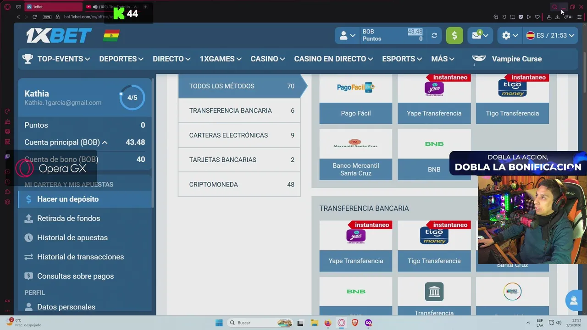The image size is (587, 330).
Task: Open the messages envelope dropdown
Action: tap(480, 35)
